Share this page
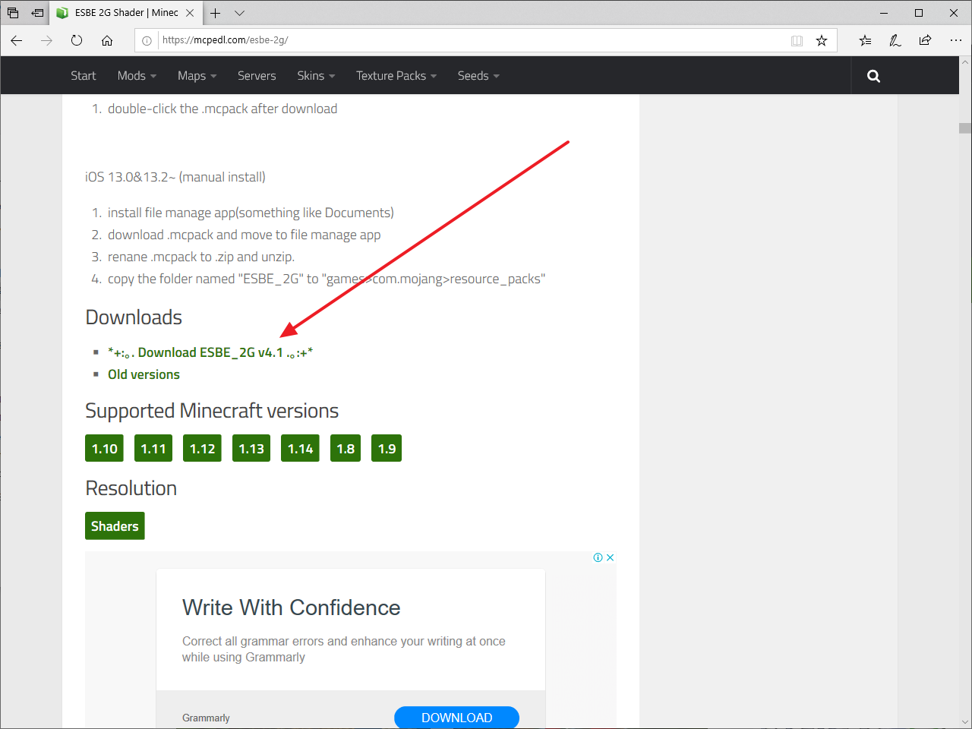The height and width of the screenshot is (729, 972). 925,41
